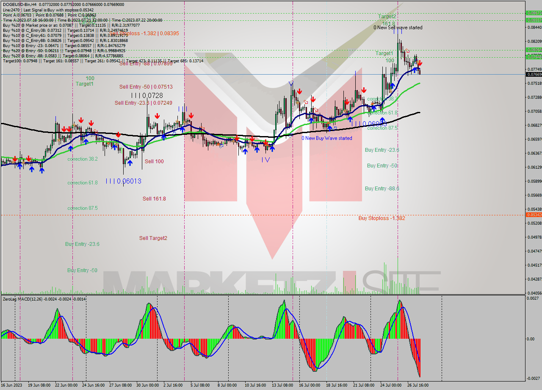Select the 'I I I 0.0728' wave label

[147, 95]
